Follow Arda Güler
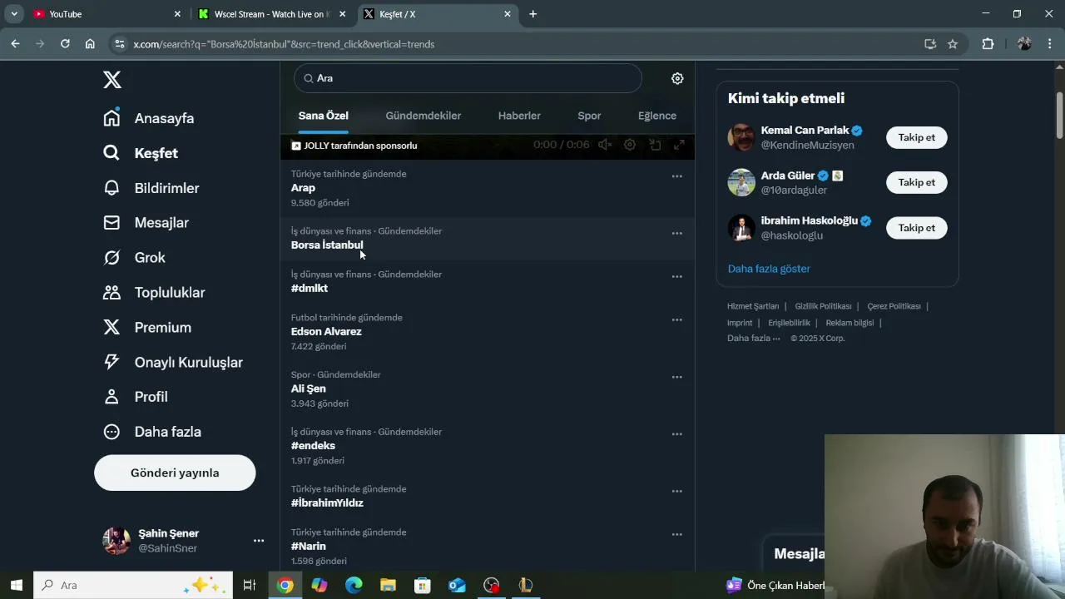 tap(916, 182)
